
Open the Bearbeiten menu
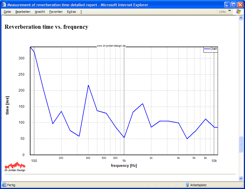pos(23,12)
